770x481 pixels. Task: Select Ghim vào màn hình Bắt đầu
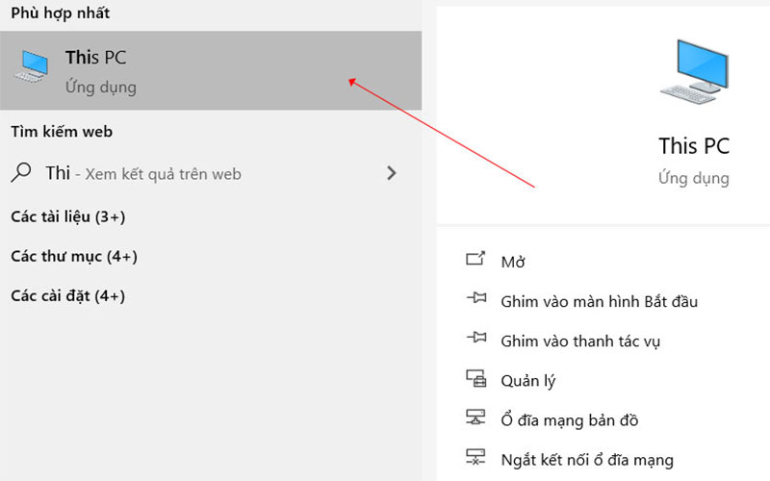click(x=599, y=301)
